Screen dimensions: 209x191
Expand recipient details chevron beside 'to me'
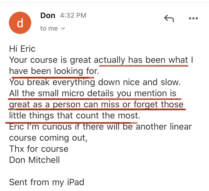[x=63, y=28]
